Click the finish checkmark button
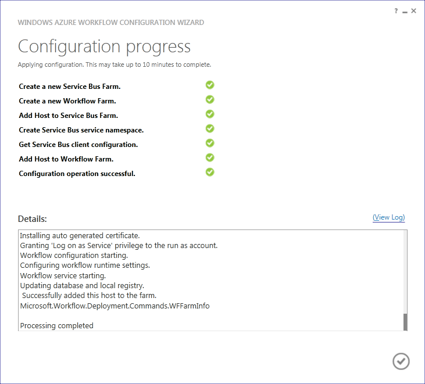This screenshot has height=384, width=425. click(401, 361)
